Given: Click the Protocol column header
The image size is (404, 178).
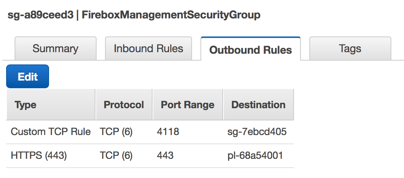Looking at the screenshot, I should 124,105.
